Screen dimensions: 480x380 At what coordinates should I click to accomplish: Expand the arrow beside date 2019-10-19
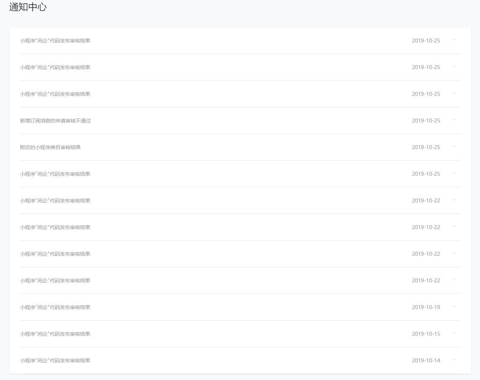click(x=454, y=307)
